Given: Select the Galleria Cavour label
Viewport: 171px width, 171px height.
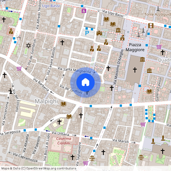Looking at the screenshot, I should [158, 89].
